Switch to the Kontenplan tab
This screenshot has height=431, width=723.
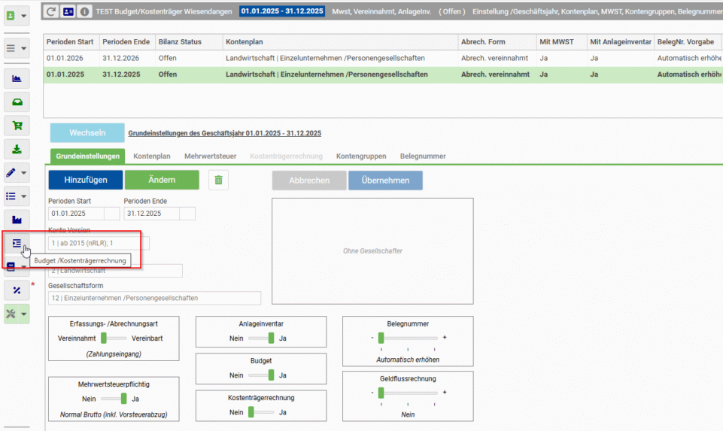click(x=152, y=156)
